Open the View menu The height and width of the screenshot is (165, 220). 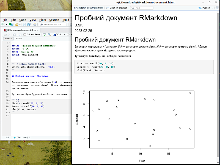tap(32, 20)
